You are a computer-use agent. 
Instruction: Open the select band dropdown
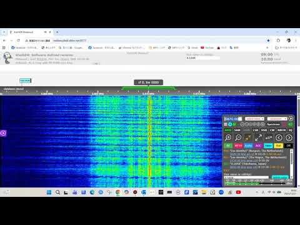(x=254, y=119)
